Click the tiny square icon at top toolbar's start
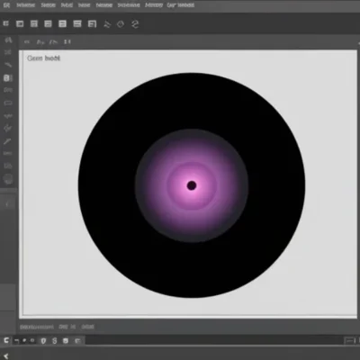The width and height of the screenshot is (360, 360). click(5, 23)
